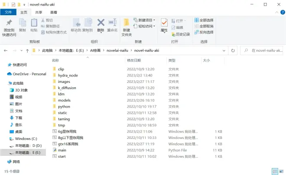Refresh the current folder view

tap(244, 50)
